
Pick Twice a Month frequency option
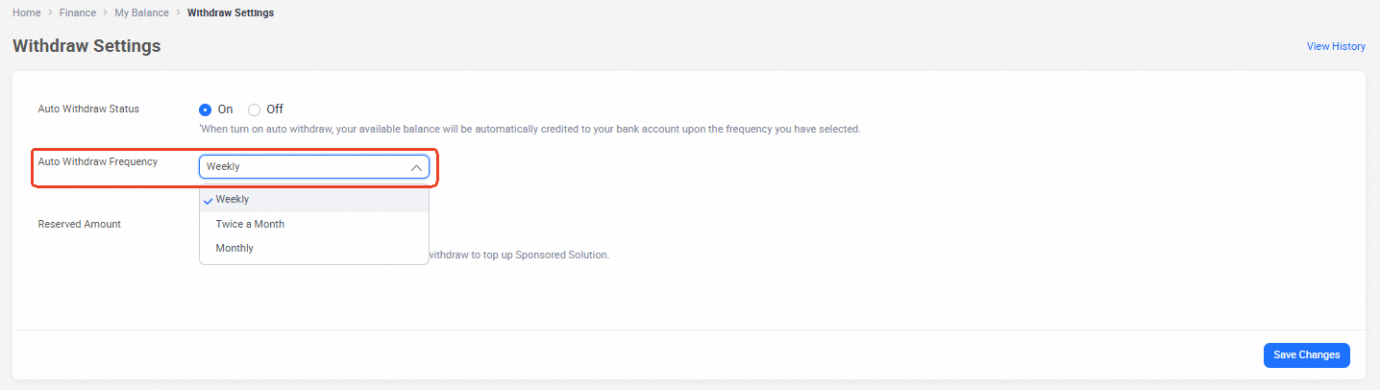pos(250,224)
